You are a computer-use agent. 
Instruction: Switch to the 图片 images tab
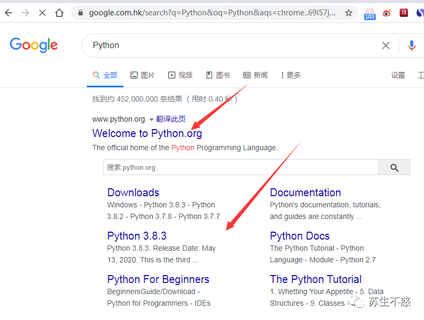pyautogui.click(x=143, y=75)
